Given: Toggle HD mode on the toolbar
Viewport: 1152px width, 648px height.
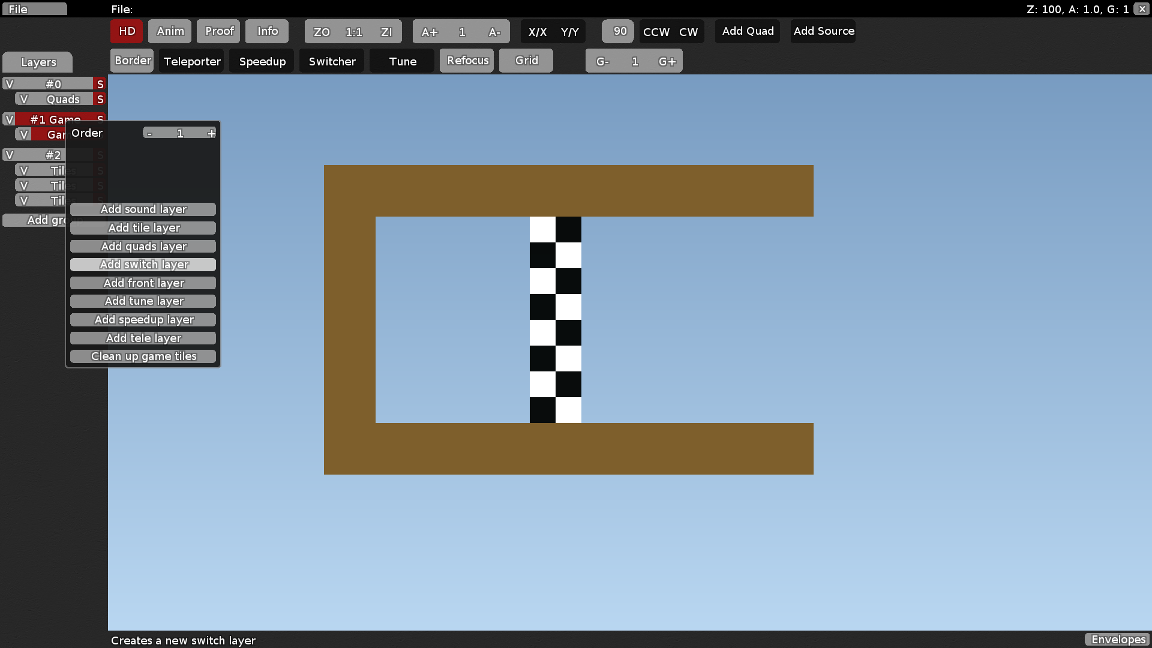Looking at the screenshot, I should (126, 31).
